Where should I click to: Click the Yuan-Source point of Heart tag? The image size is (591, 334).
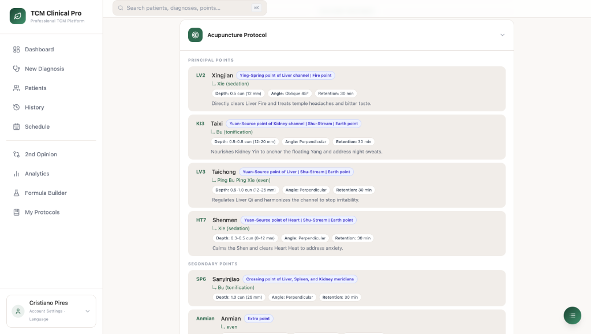(298, 220)
